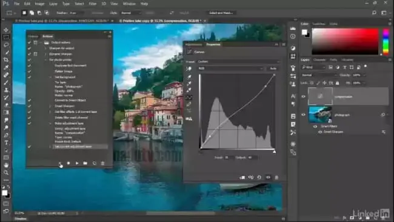This screenshot has width=394, height=222.
Task: Open the layer blending mode dropdown
Action: coord(319,75)
